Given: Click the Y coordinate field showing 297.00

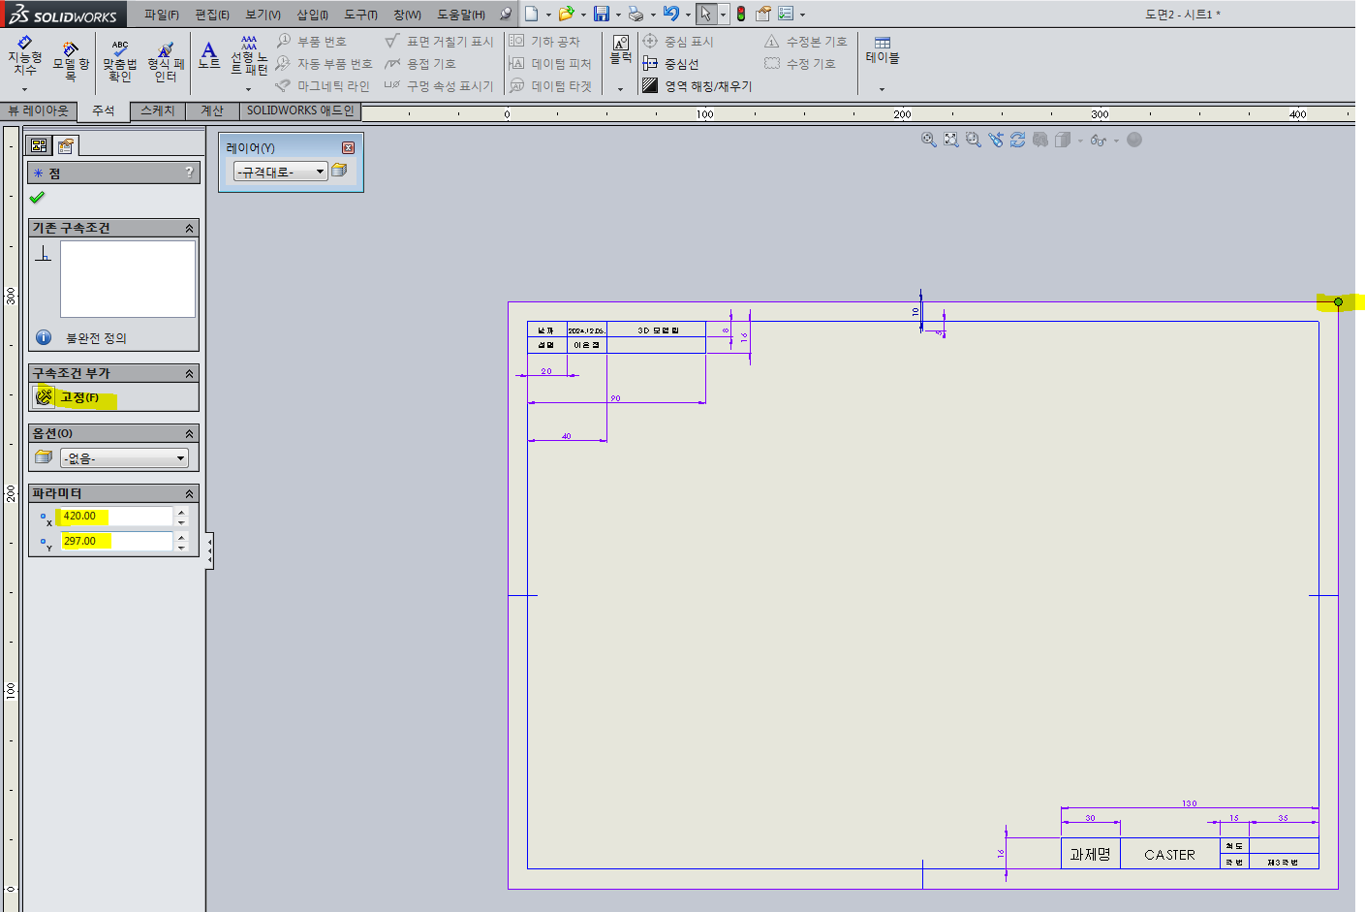Looking at the screenshot, I should click(116, 541).
